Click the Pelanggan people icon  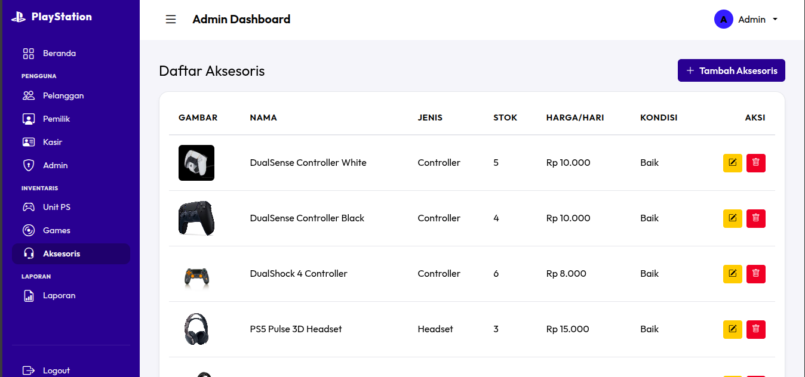point(29,96)
